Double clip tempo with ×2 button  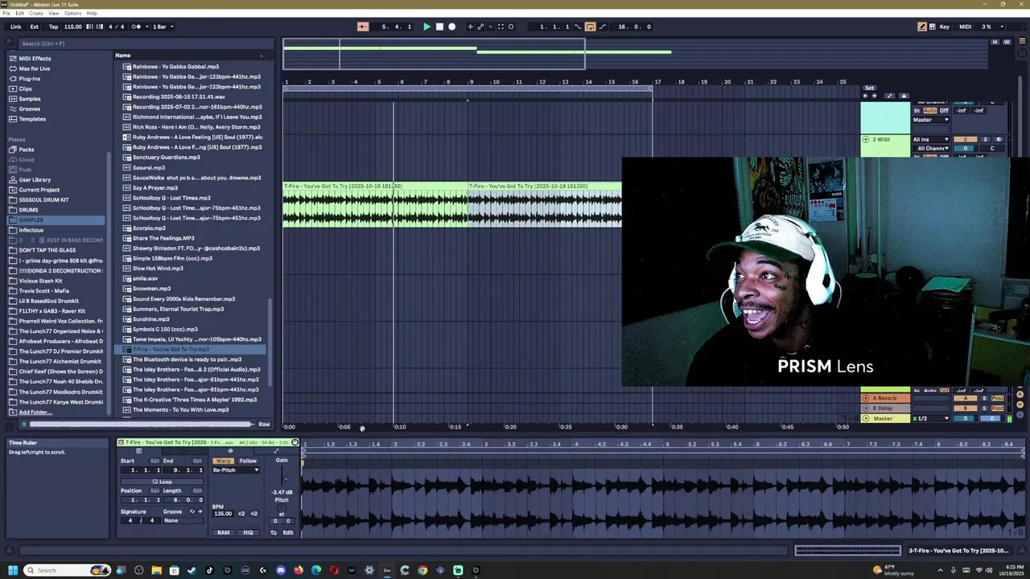point(253,513)
